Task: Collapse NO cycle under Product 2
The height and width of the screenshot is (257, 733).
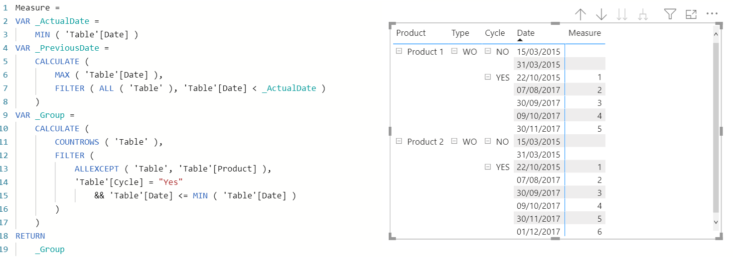Action: click(x=488, y=141)
